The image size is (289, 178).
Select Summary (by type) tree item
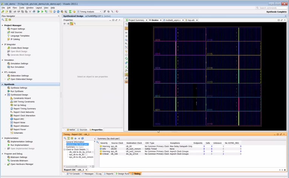(x=75, y=147)
